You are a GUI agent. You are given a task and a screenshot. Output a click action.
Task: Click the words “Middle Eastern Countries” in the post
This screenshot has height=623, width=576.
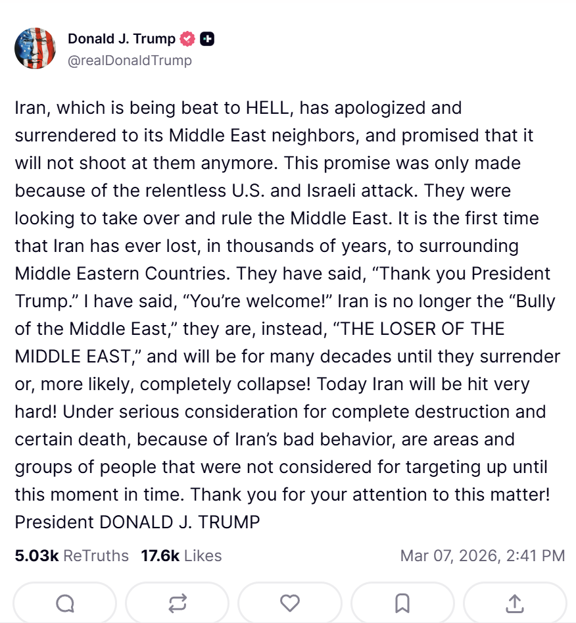(123, 274)
